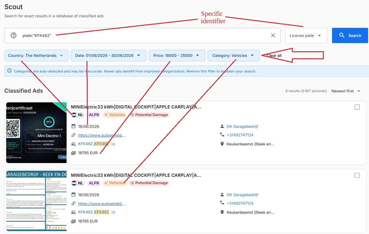Click the 9 results count text
The height and width of the screenshot is (234, 369).
[306, 91]
